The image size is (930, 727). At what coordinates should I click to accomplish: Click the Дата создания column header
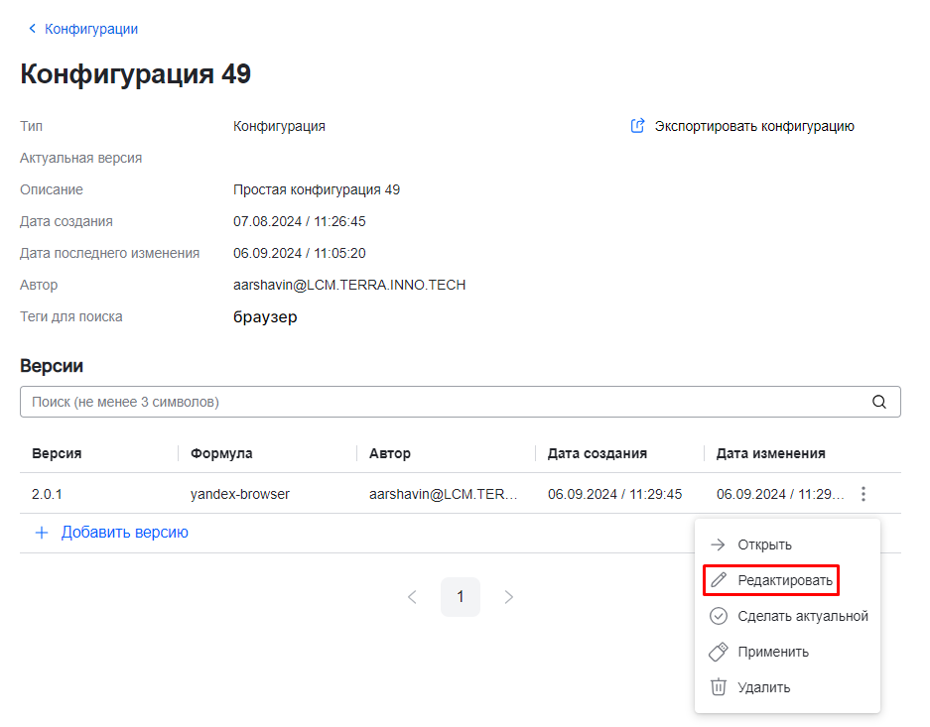pyautogui.click(x=598, y=453)
